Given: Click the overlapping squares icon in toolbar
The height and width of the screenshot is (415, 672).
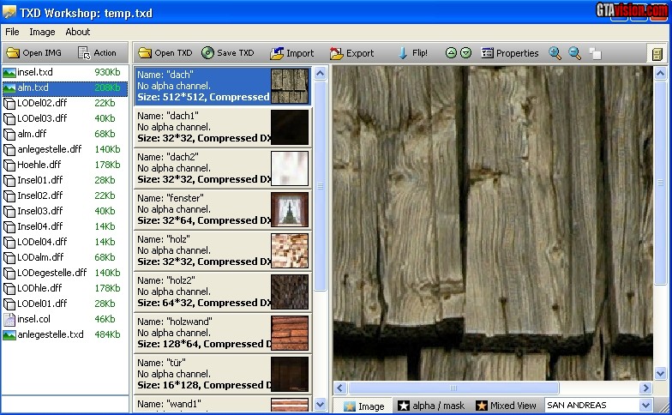Looking at the screenshot, I should pyautogui.click(x=596, y=53).
